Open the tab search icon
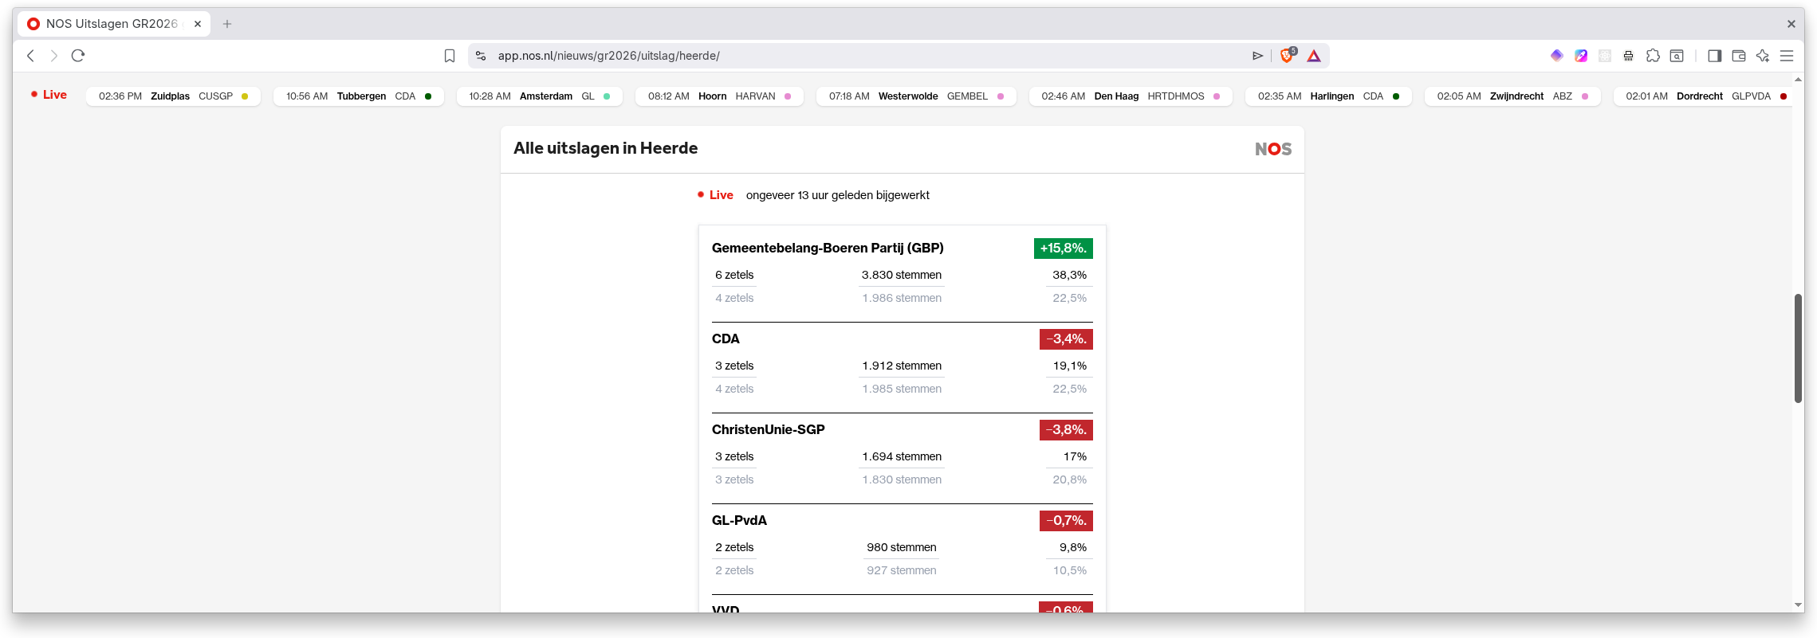Screen dimensions: 1817x638 click(1677, 56)
